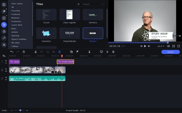Open the Artistic titles category
The width and height of the screenshot is (182, 113).
(x=15, y=32)
